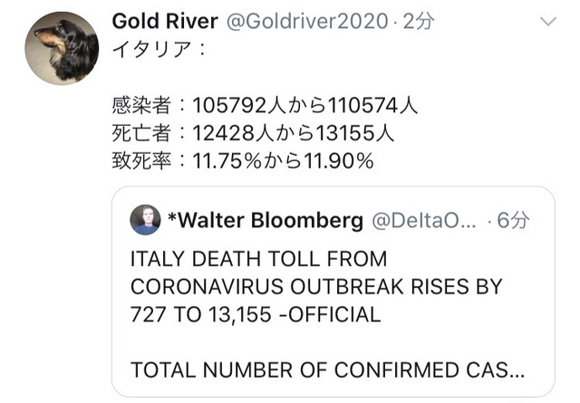Click the CORONAVIRUS OUTBREAK RISES BY line
This screenshot has height=403, width=580.
pyautogui.click(x=315, y=287)
